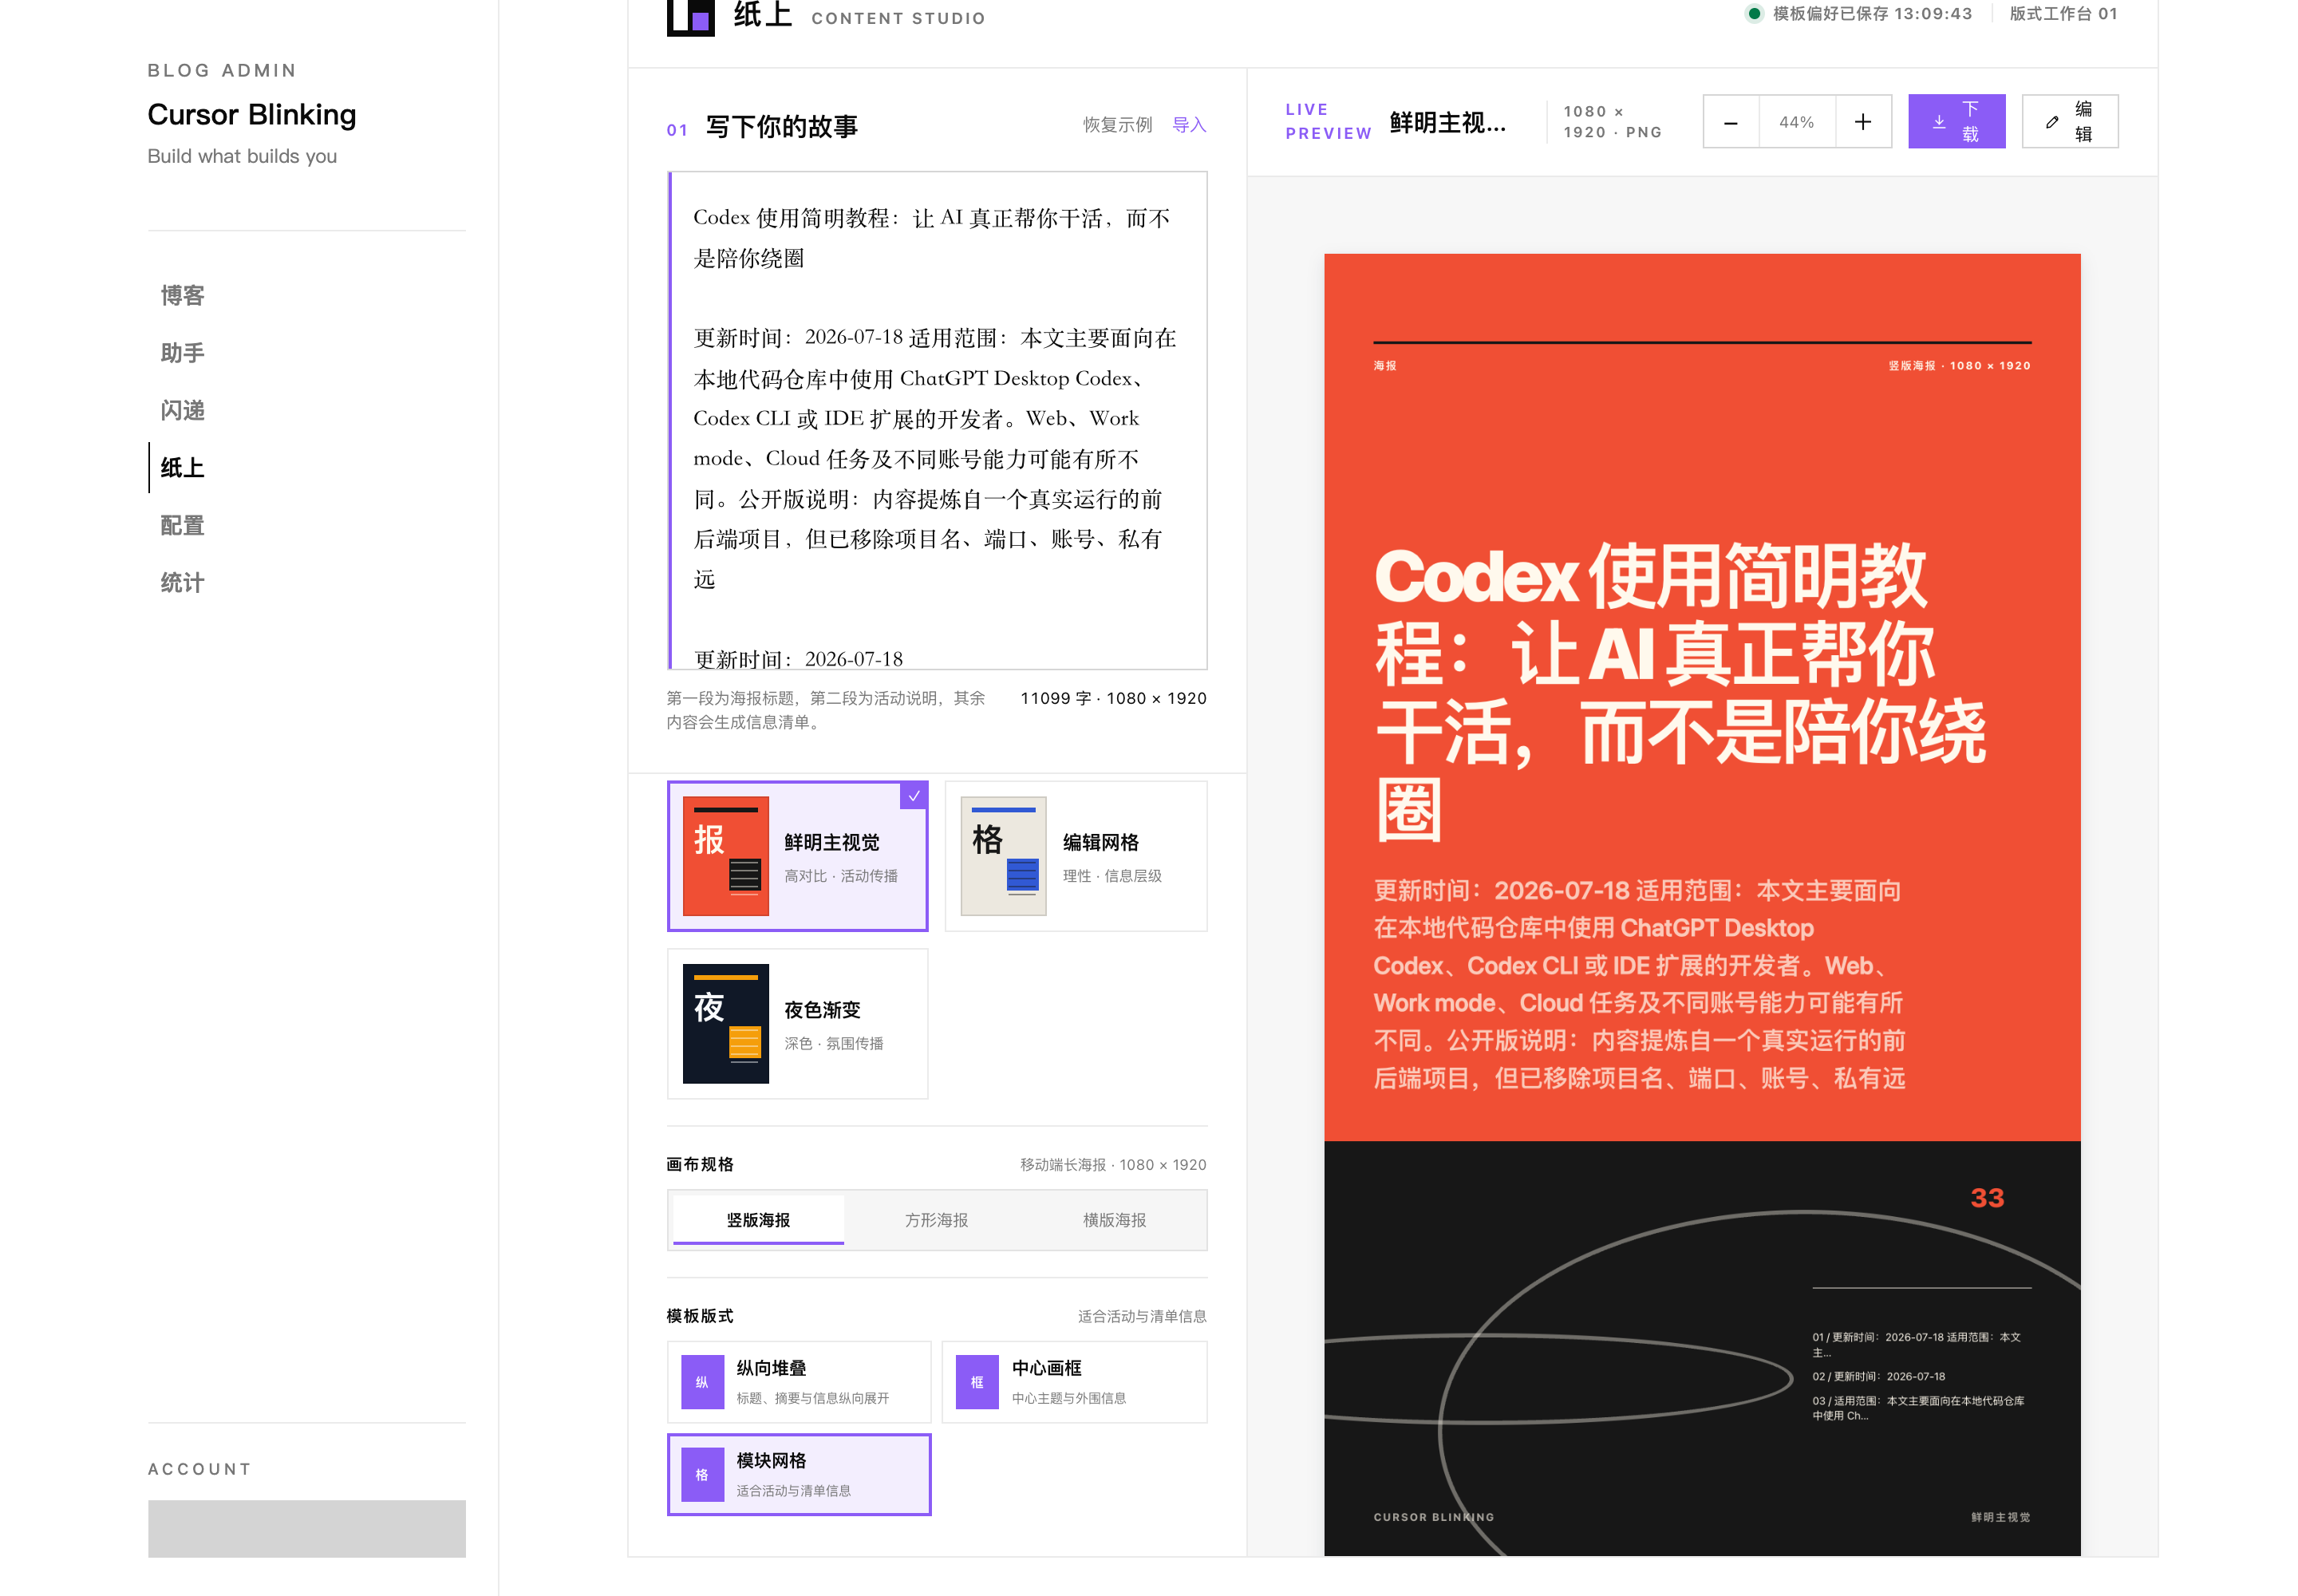Zoom out with the minus button

pos(1730,122)
